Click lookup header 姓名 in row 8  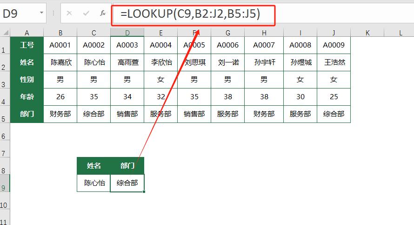tap(93, 166)
